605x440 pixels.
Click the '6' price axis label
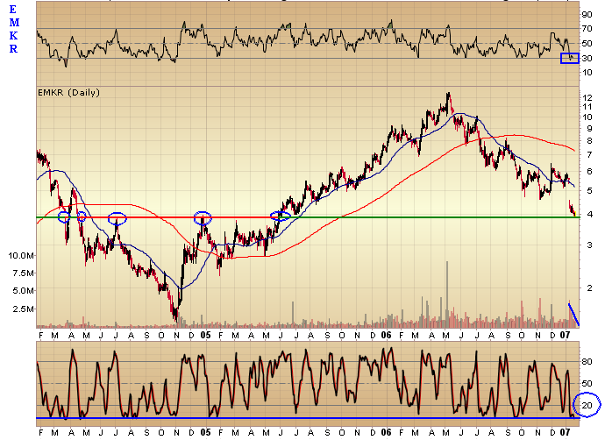point(589,172)
